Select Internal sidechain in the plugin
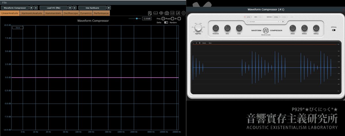The image size is (345, 136). tap(276, 17)
